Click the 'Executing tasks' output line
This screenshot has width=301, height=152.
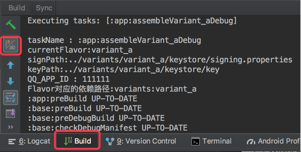pyautogui.click(x=132, y=21)
